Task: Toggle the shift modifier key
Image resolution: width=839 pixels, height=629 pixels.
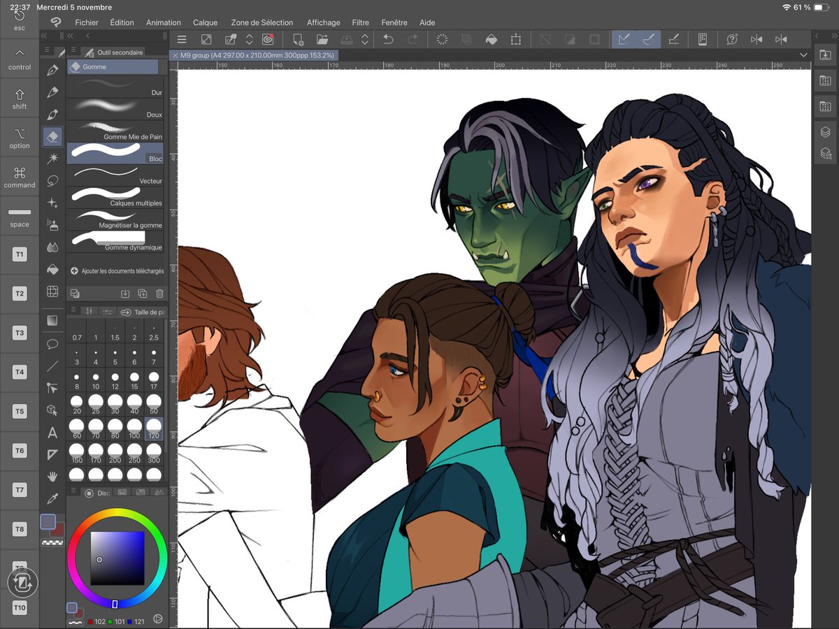Action: click(20, 99)
